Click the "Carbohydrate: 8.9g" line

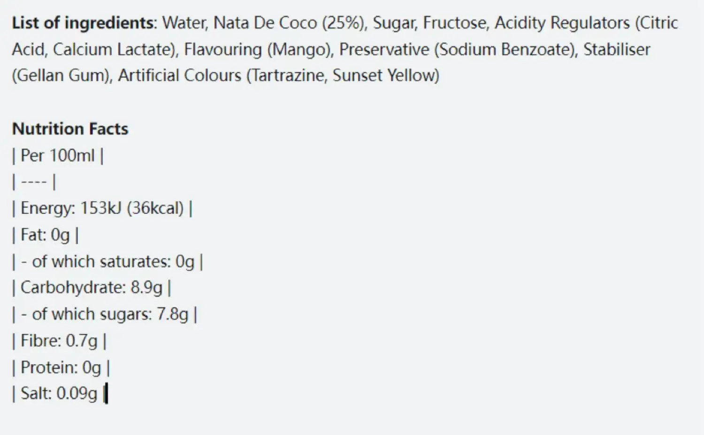pos(92,288)
